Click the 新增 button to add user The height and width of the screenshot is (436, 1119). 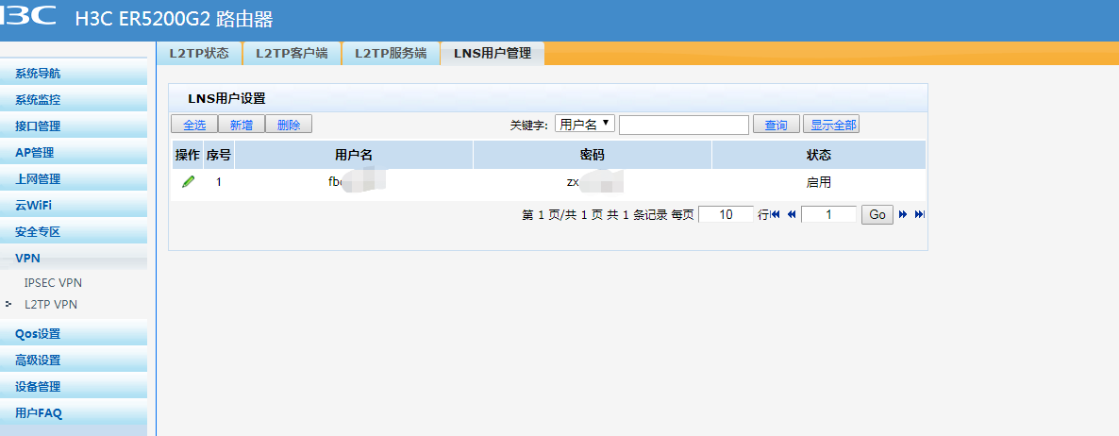[242, 125]
